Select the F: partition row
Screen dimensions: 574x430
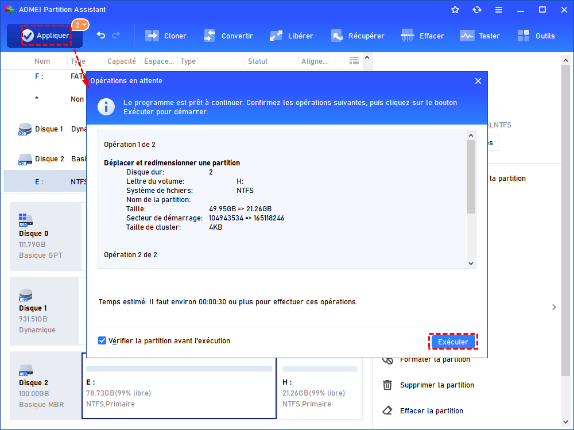click(x=45, y=76)
